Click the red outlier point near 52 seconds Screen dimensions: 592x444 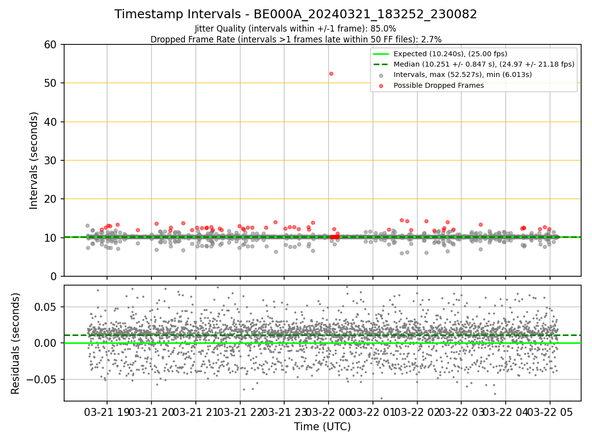pos(331,74)
